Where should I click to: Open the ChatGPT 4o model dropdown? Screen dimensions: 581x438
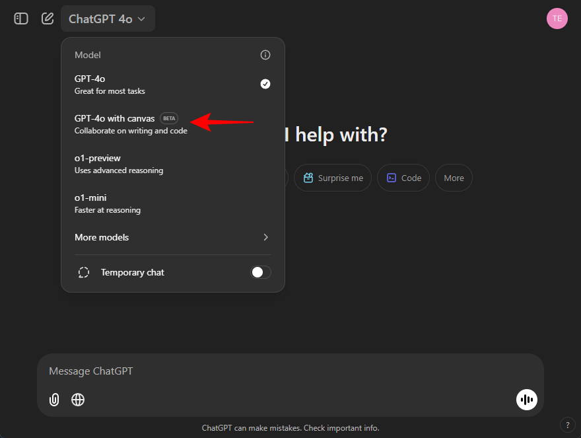click(108, 18)
